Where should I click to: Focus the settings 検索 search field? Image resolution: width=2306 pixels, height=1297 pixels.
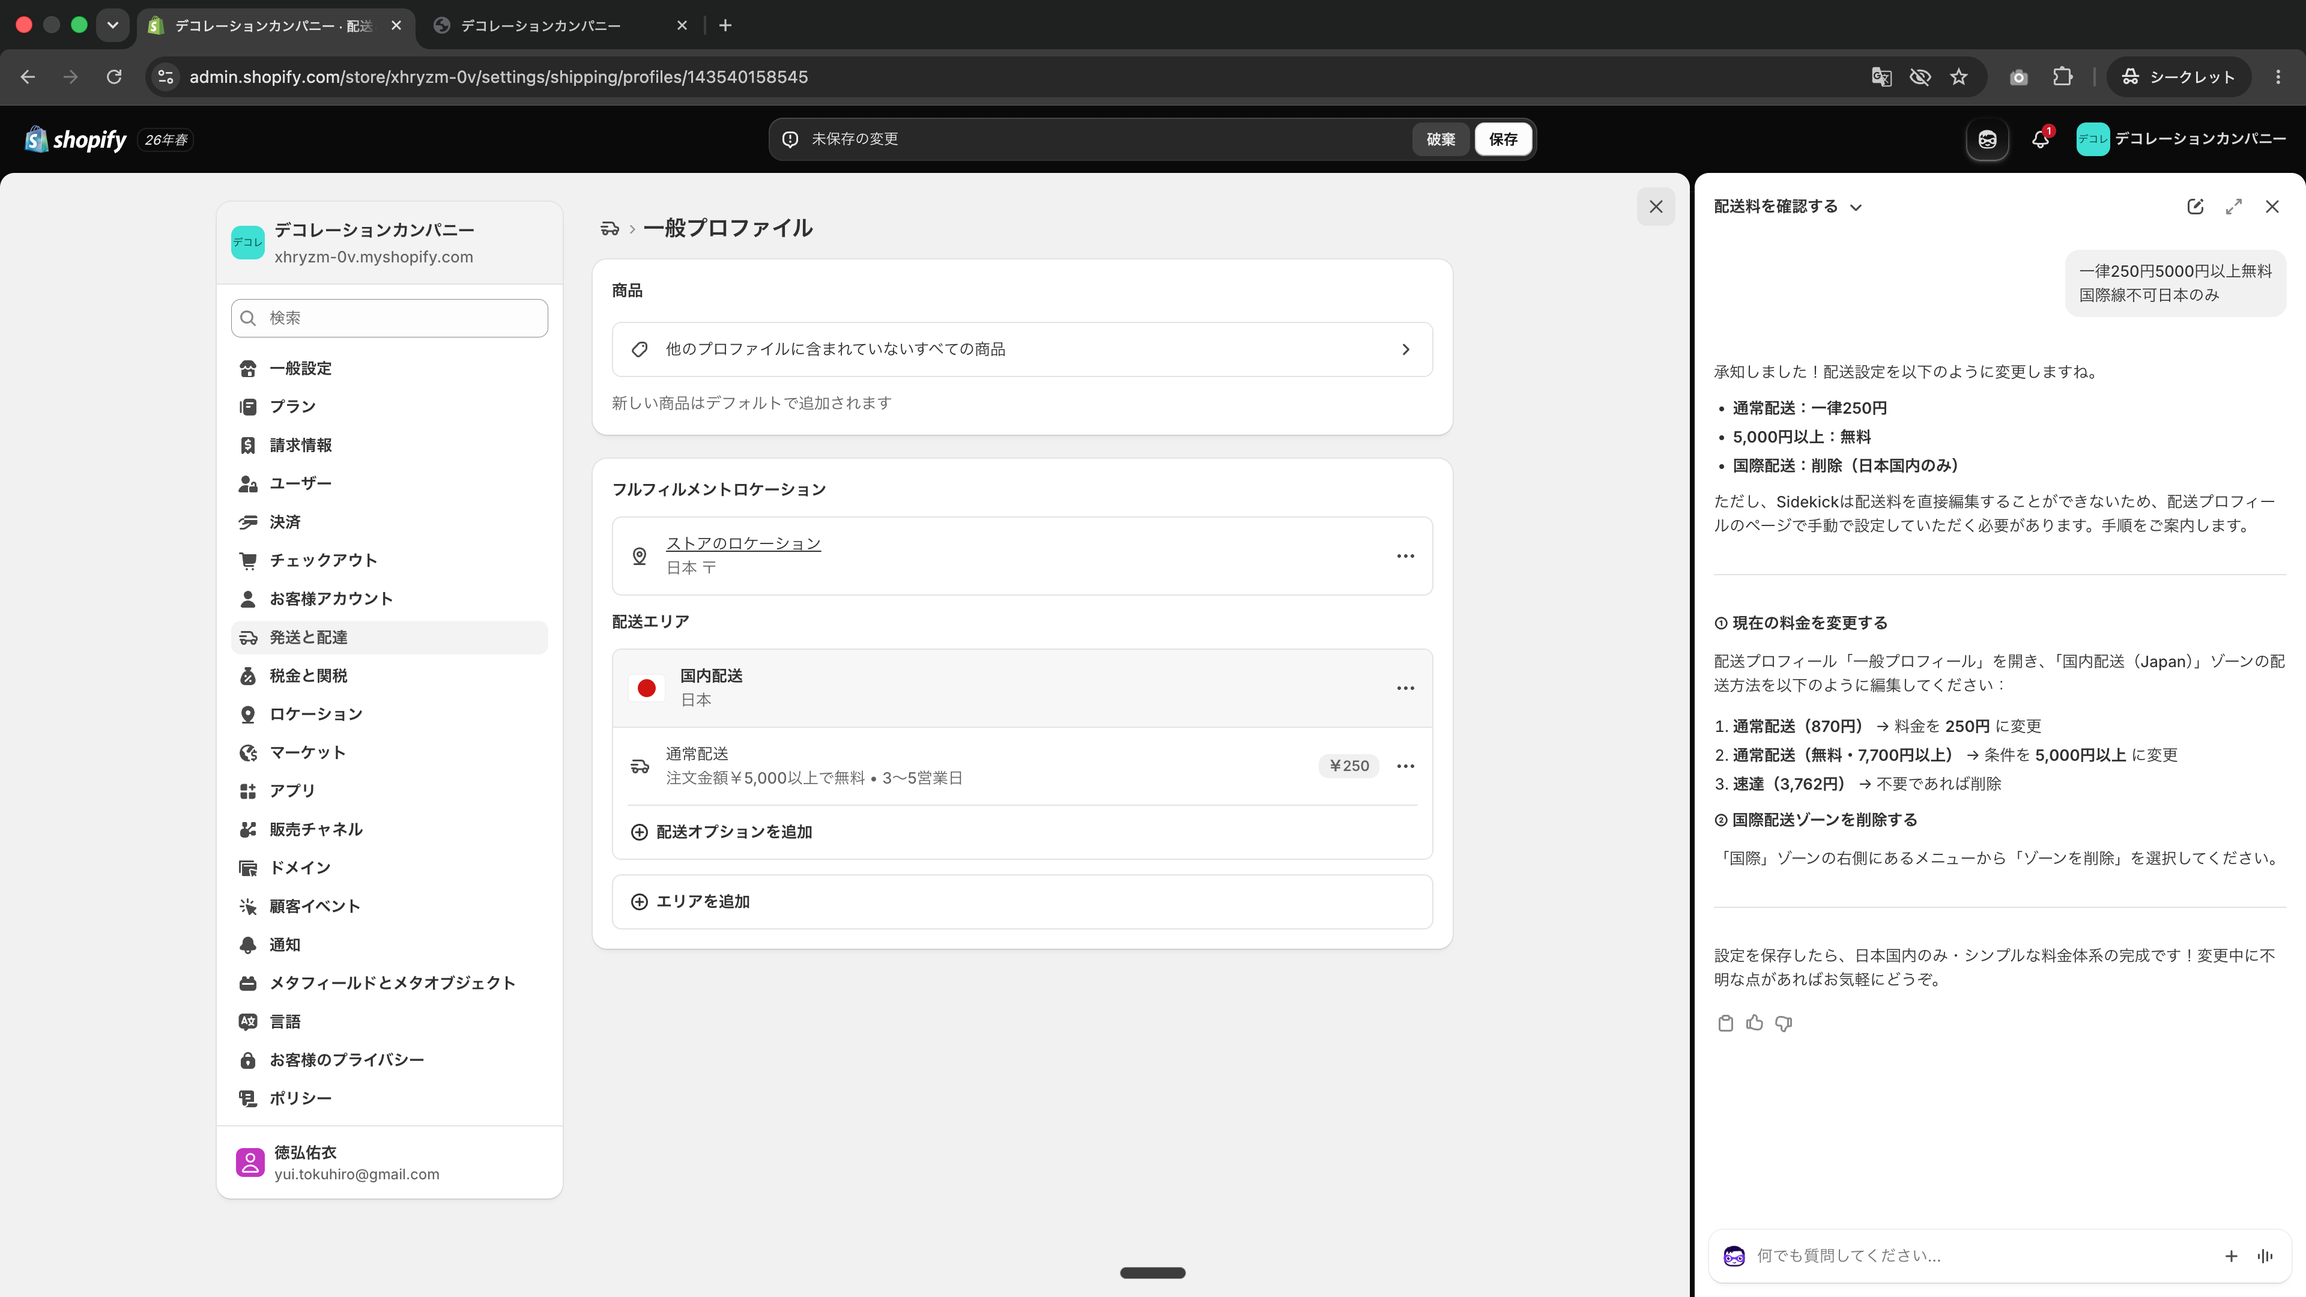coord(389,318)
